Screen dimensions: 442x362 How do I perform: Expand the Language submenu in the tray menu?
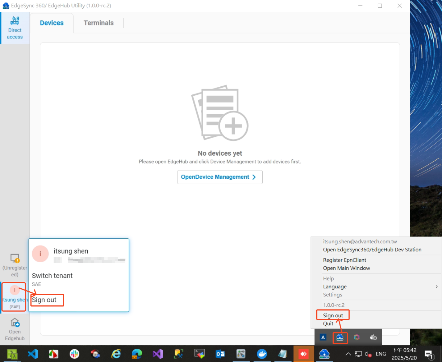click(334, 287)
